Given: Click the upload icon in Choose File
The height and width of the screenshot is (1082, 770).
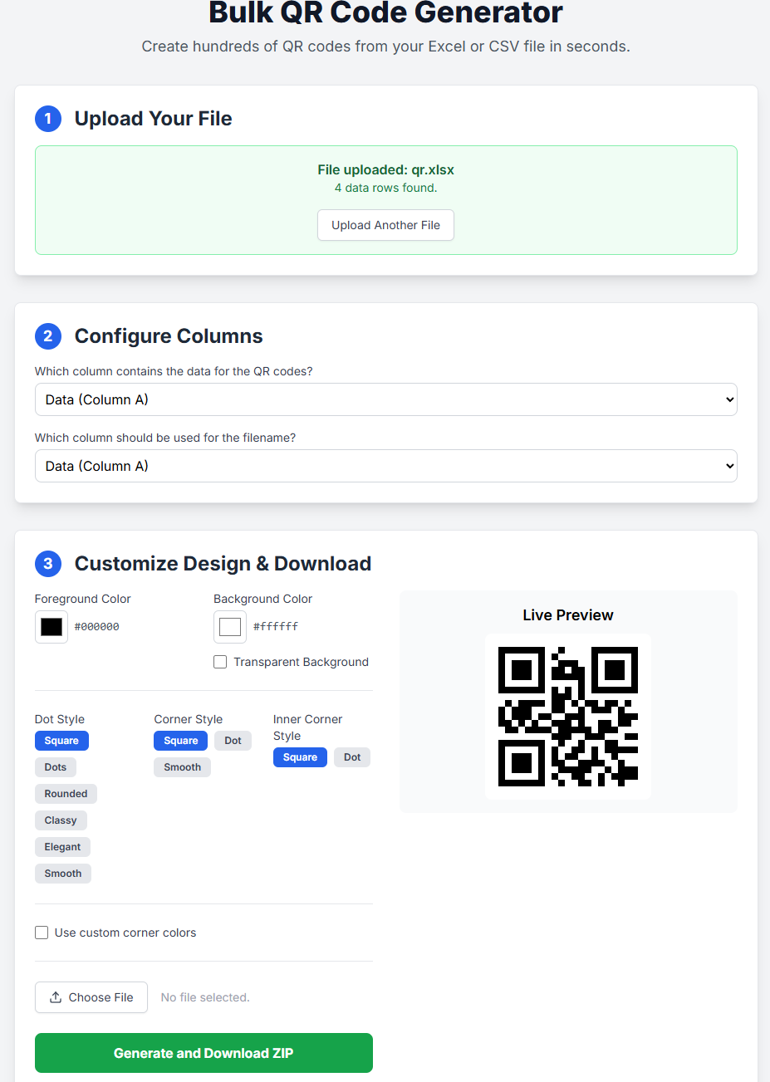Looking at the screenshot, I should pos(56,997).
